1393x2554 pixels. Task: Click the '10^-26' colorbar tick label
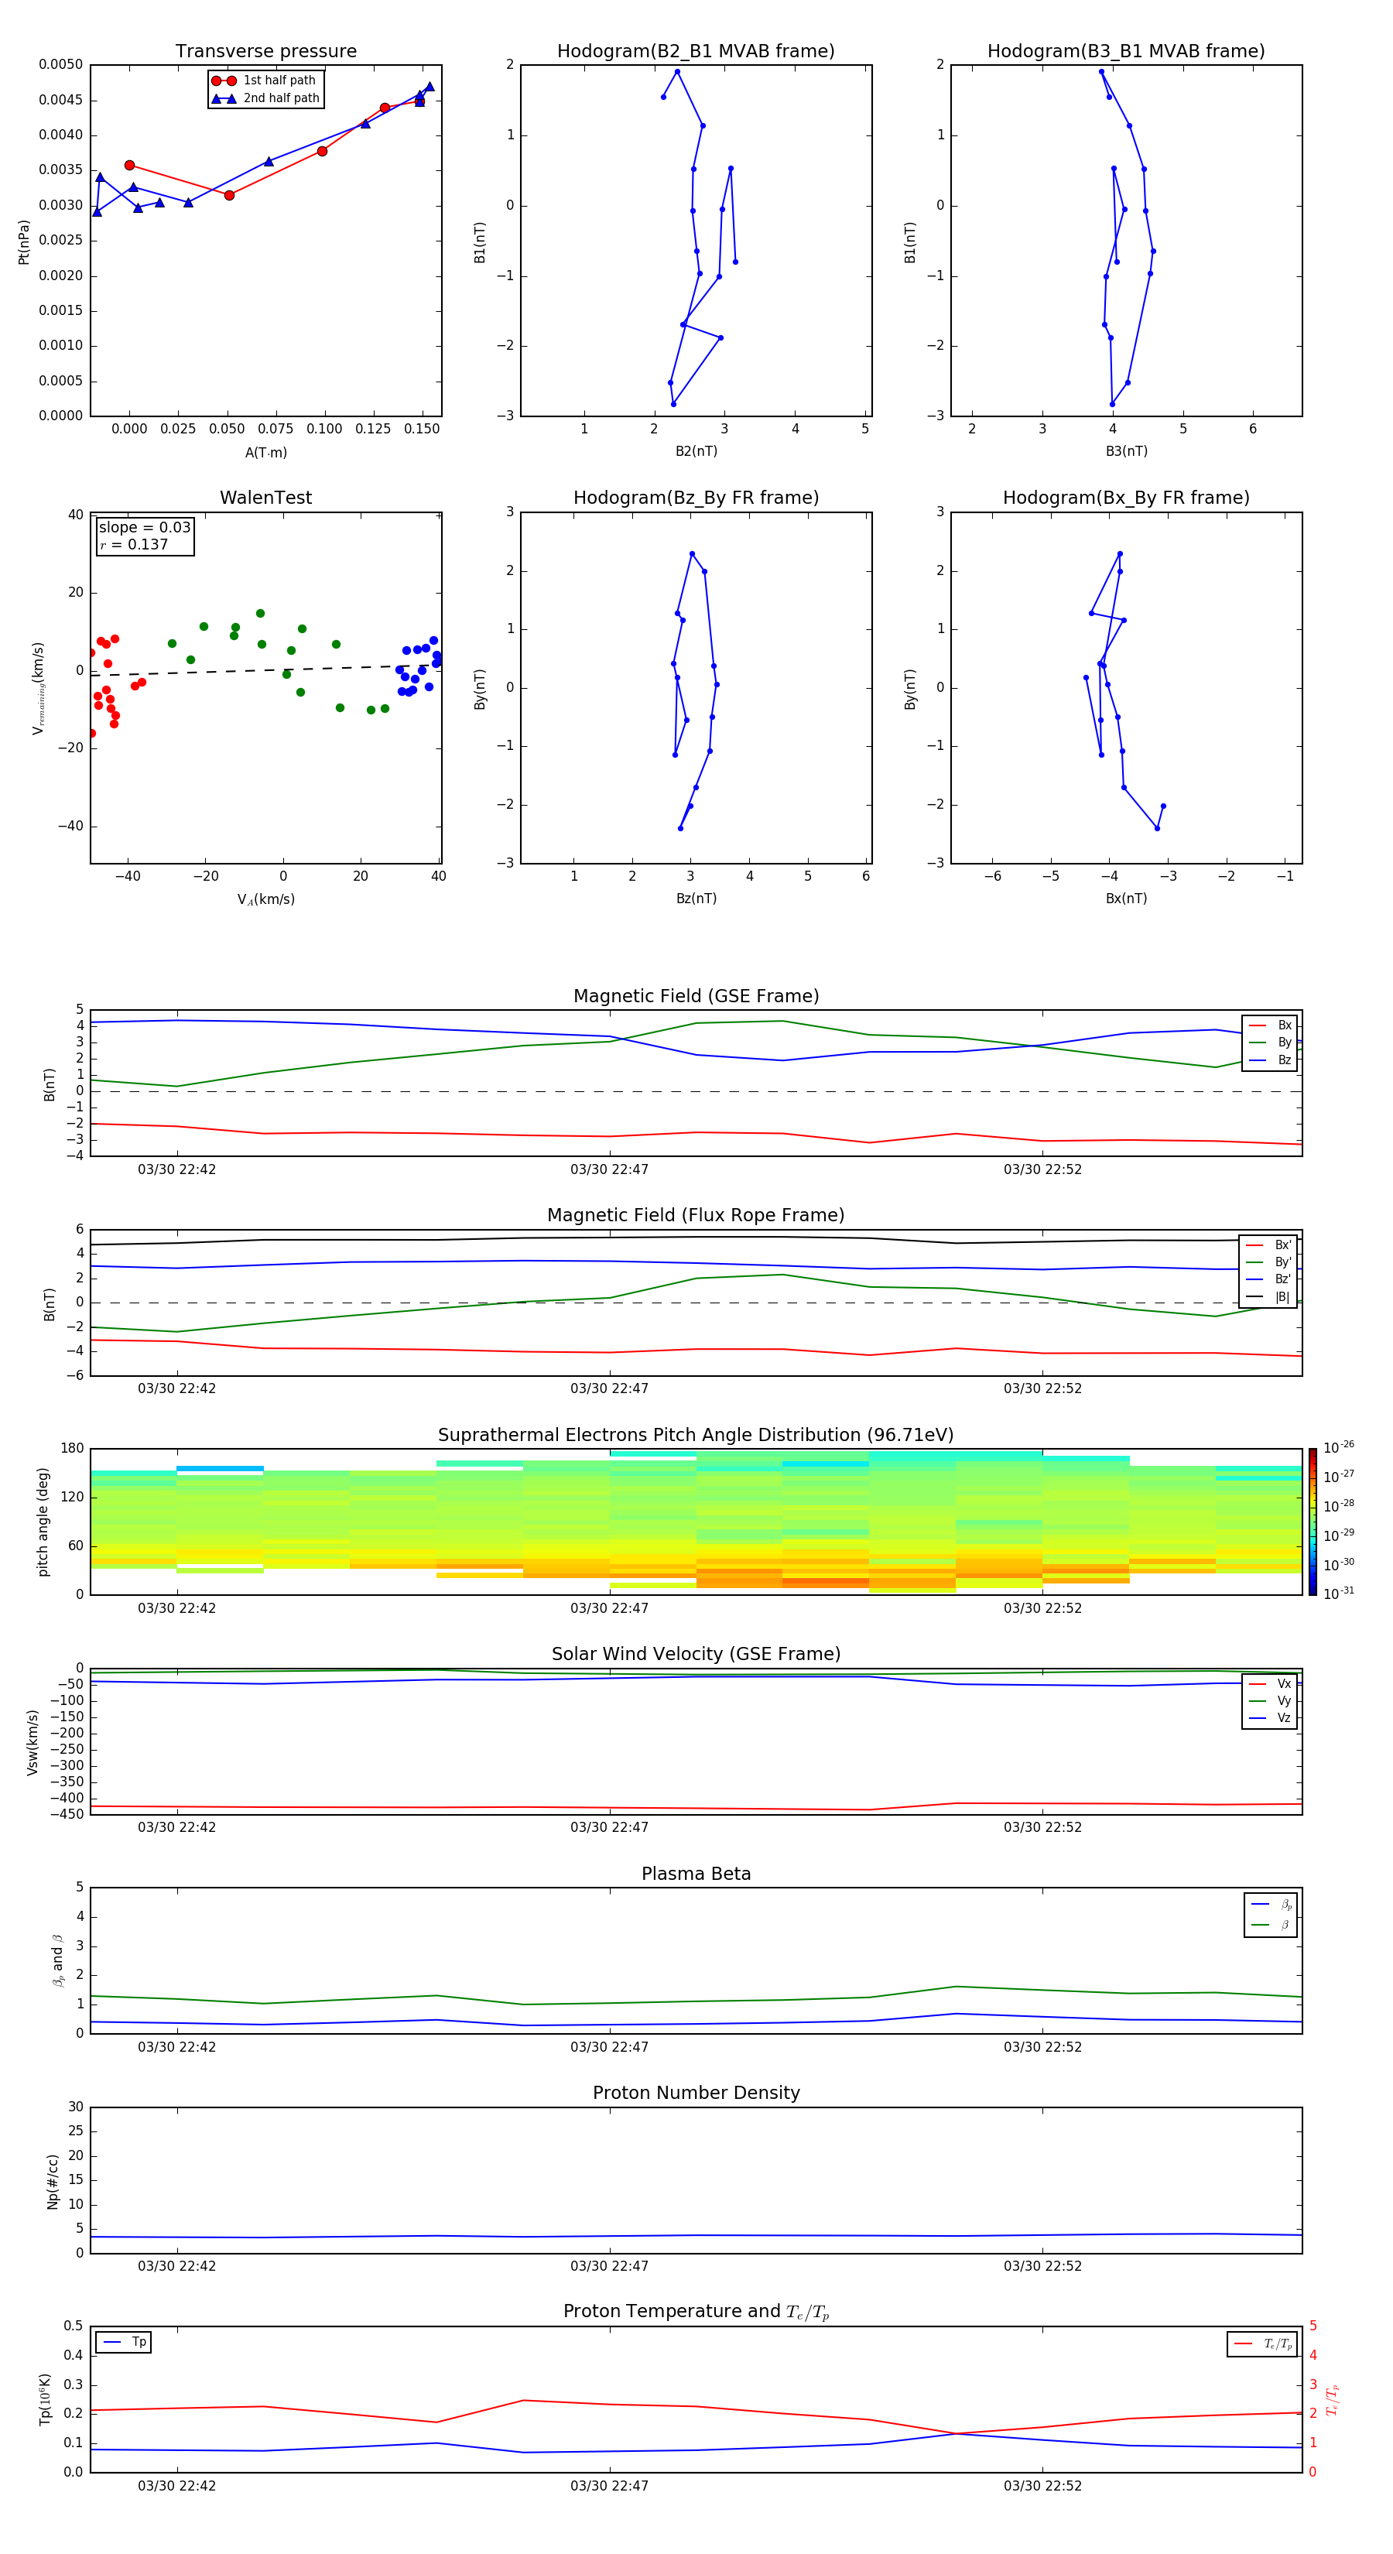pyautogui.click(x=1339, y=1447)
